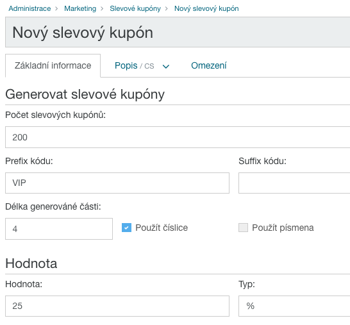
Task: Enable the Použít písmena checkbox
Action: tap(244, 228)
